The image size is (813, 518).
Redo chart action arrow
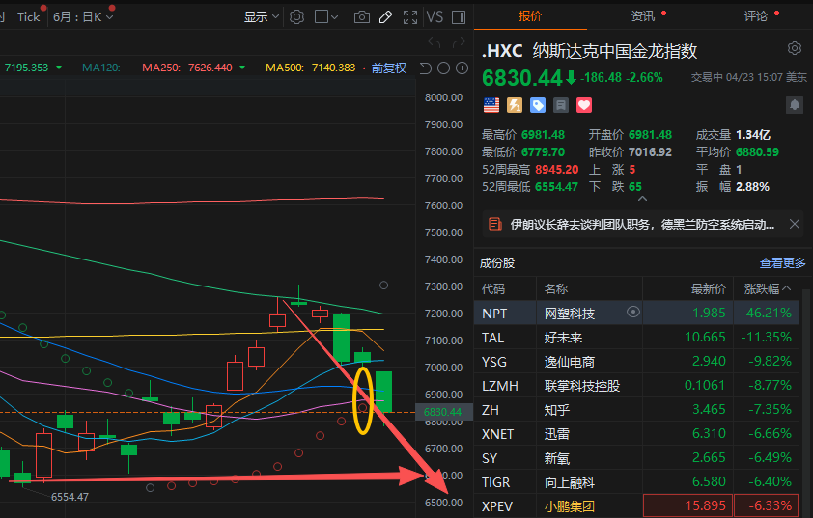[460, 42]
